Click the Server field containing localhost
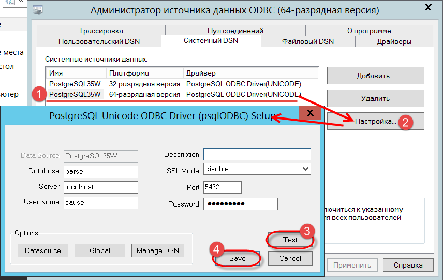Screen dimensions: 443x280 point(101,187)
